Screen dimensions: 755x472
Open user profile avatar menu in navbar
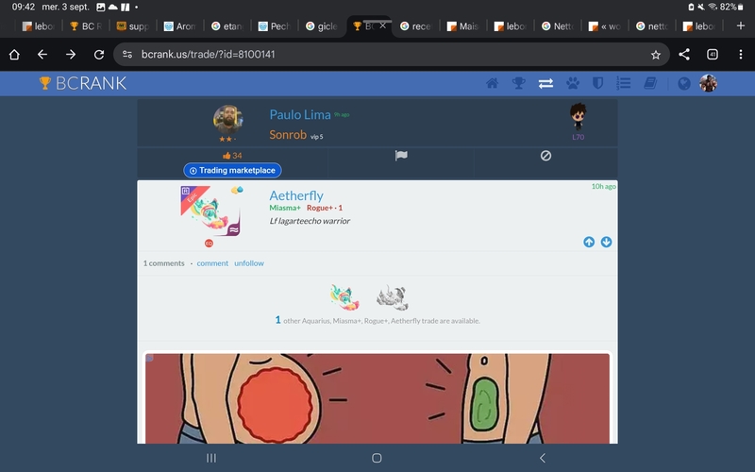pyautogui.click(x=708, y=83)
